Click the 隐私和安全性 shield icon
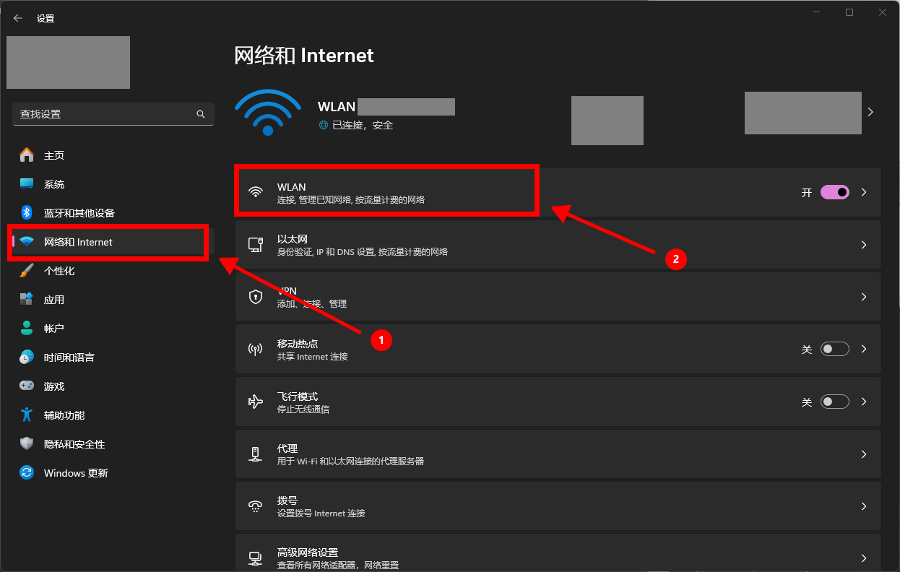The width and height of the screenshot is (900, 572). coord(27,444)
